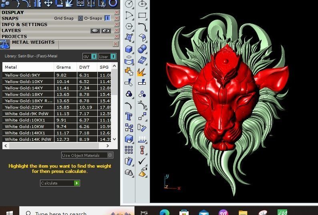Click the horizontal scroll left arrow
The height and width of the screenshot is (215, 318).
(6, 146)
